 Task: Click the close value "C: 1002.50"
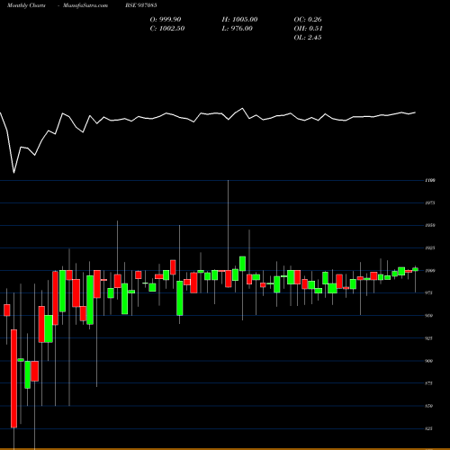167,28
